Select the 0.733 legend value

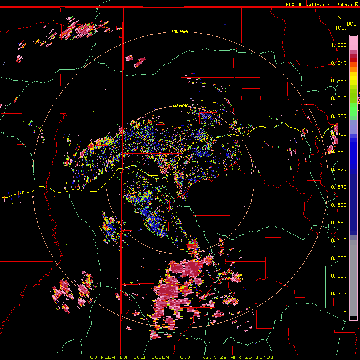click(x=339, y=134)
